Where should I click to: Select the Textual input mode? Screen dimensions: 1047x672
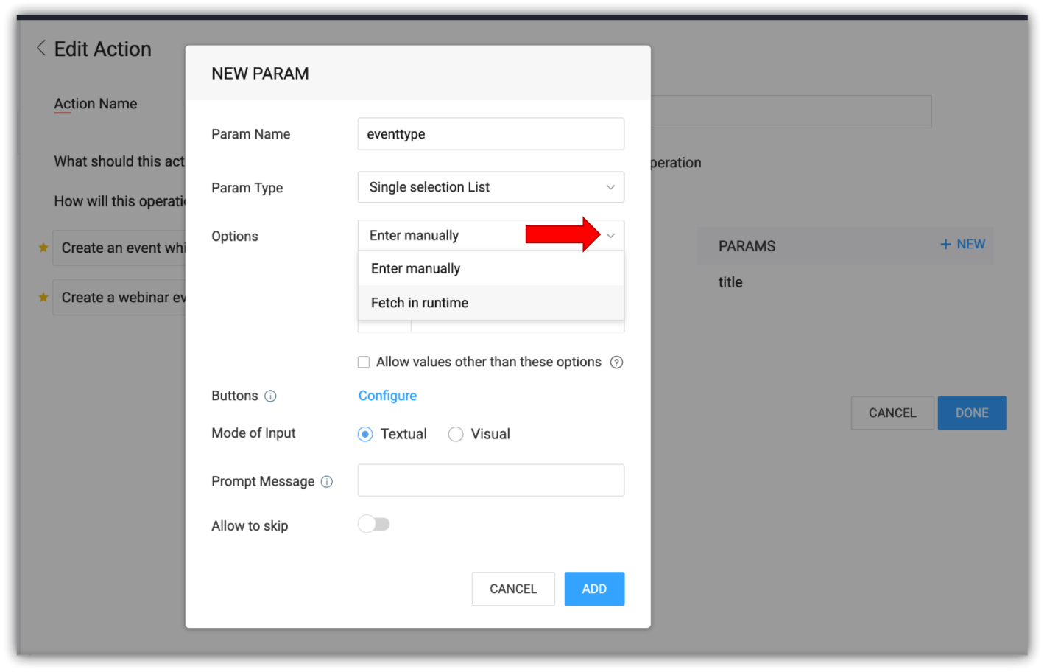(x=365, y=435)
